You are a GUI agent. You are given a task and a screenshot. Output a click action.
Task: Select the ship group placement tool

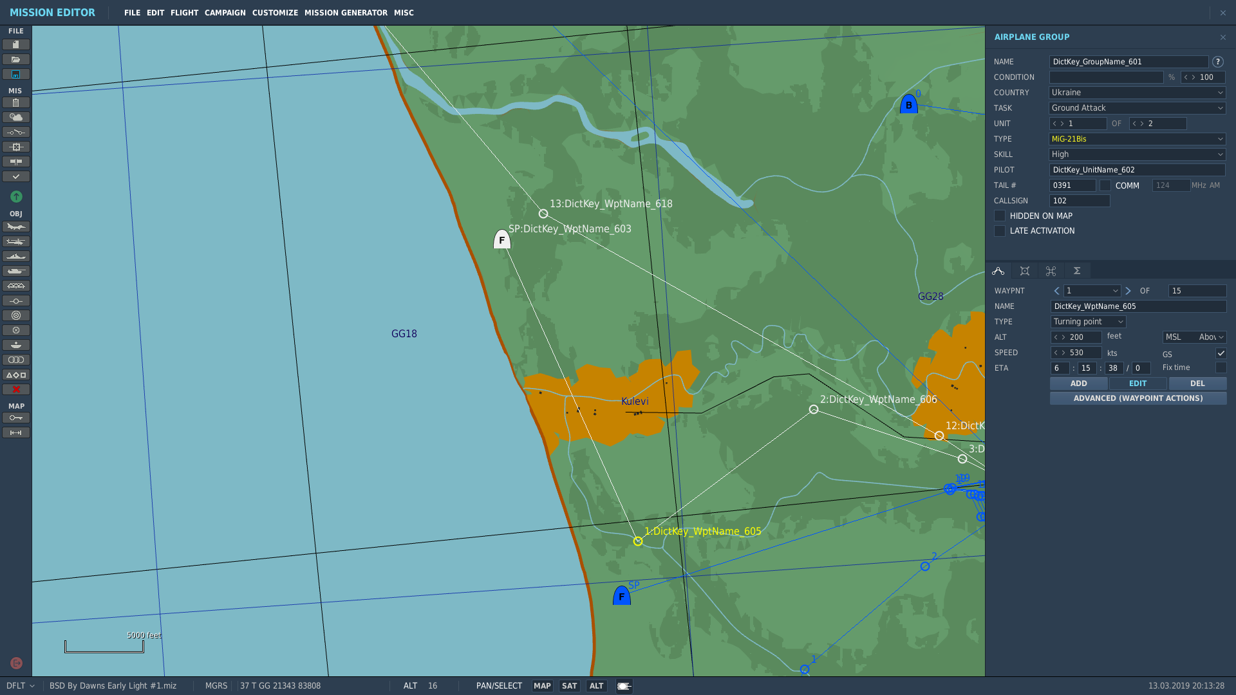tap(16, 256)
